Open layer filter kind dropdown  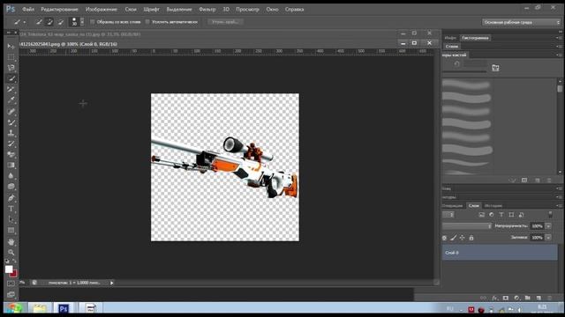tap(448, 215)
